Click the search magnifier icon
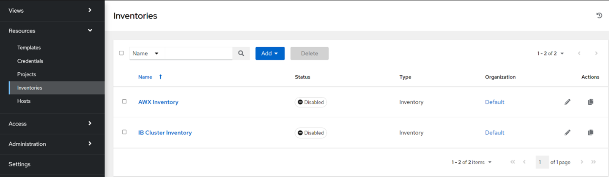The height and width of the screenshot is (177, 609). click(241, 53)
